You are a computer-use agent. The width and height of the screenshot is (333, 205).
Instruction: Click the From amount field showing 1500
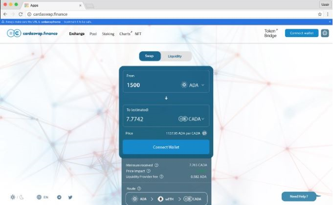click(x=133, y=85)
